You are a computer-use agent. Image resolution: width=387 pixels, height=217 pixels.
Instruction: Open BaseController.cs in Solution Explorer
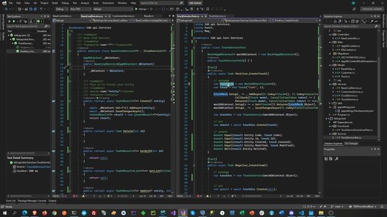pos(350,39)
